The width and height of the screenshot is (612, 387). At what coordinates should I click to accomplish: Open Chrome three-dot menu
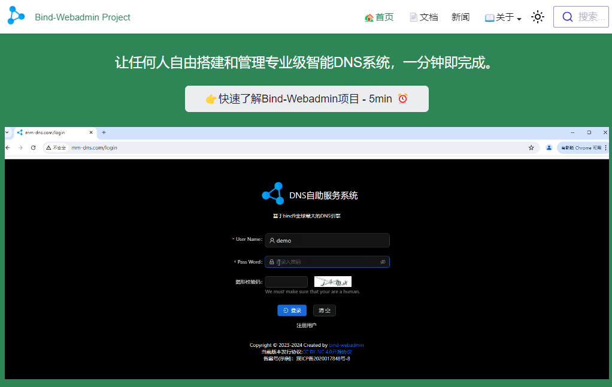(606, 147)
